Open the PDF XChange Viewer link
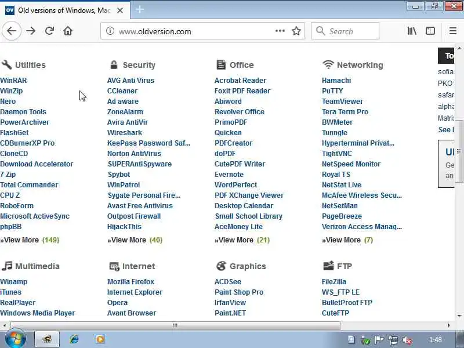Screen dimensions: 464x348 coord(249,195)
